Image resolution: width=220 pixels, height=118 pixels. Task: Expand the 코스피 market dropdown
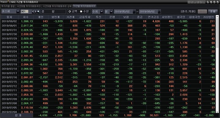18,11
